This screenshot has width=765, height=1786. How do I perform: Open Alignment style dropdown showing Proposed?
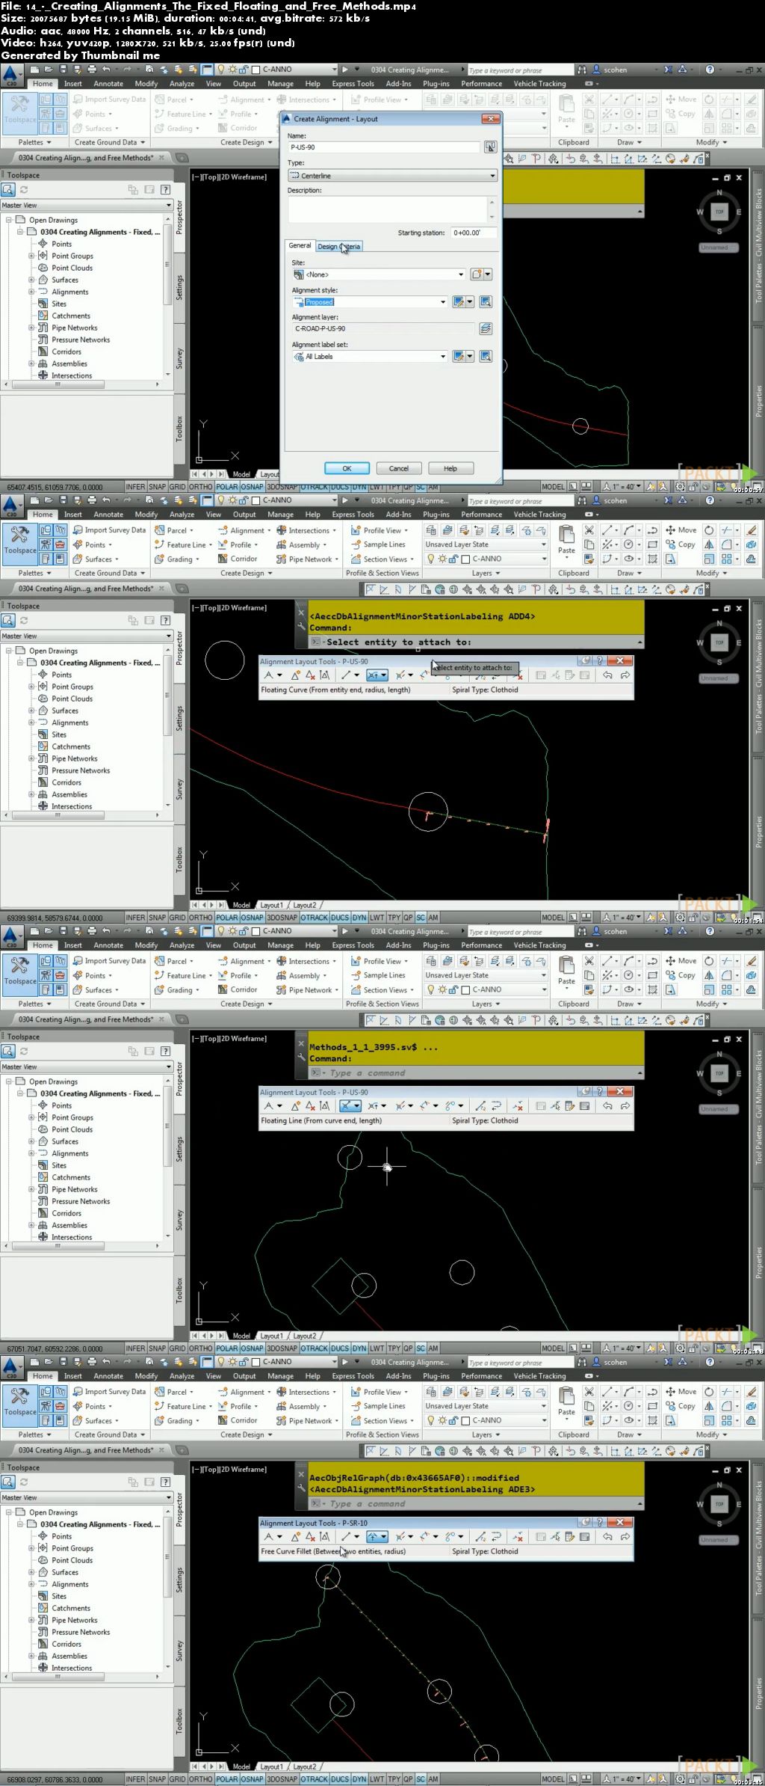(370, 302)
